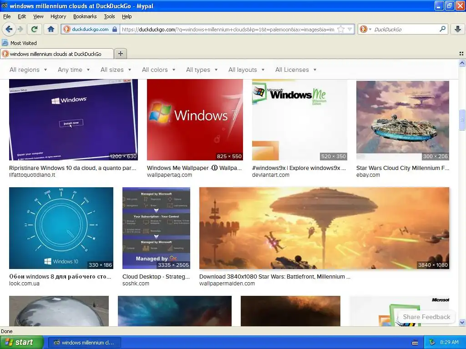Open a new tab with plus button
The height and width of the screenshot is (349, 466).
pos(120,54)
